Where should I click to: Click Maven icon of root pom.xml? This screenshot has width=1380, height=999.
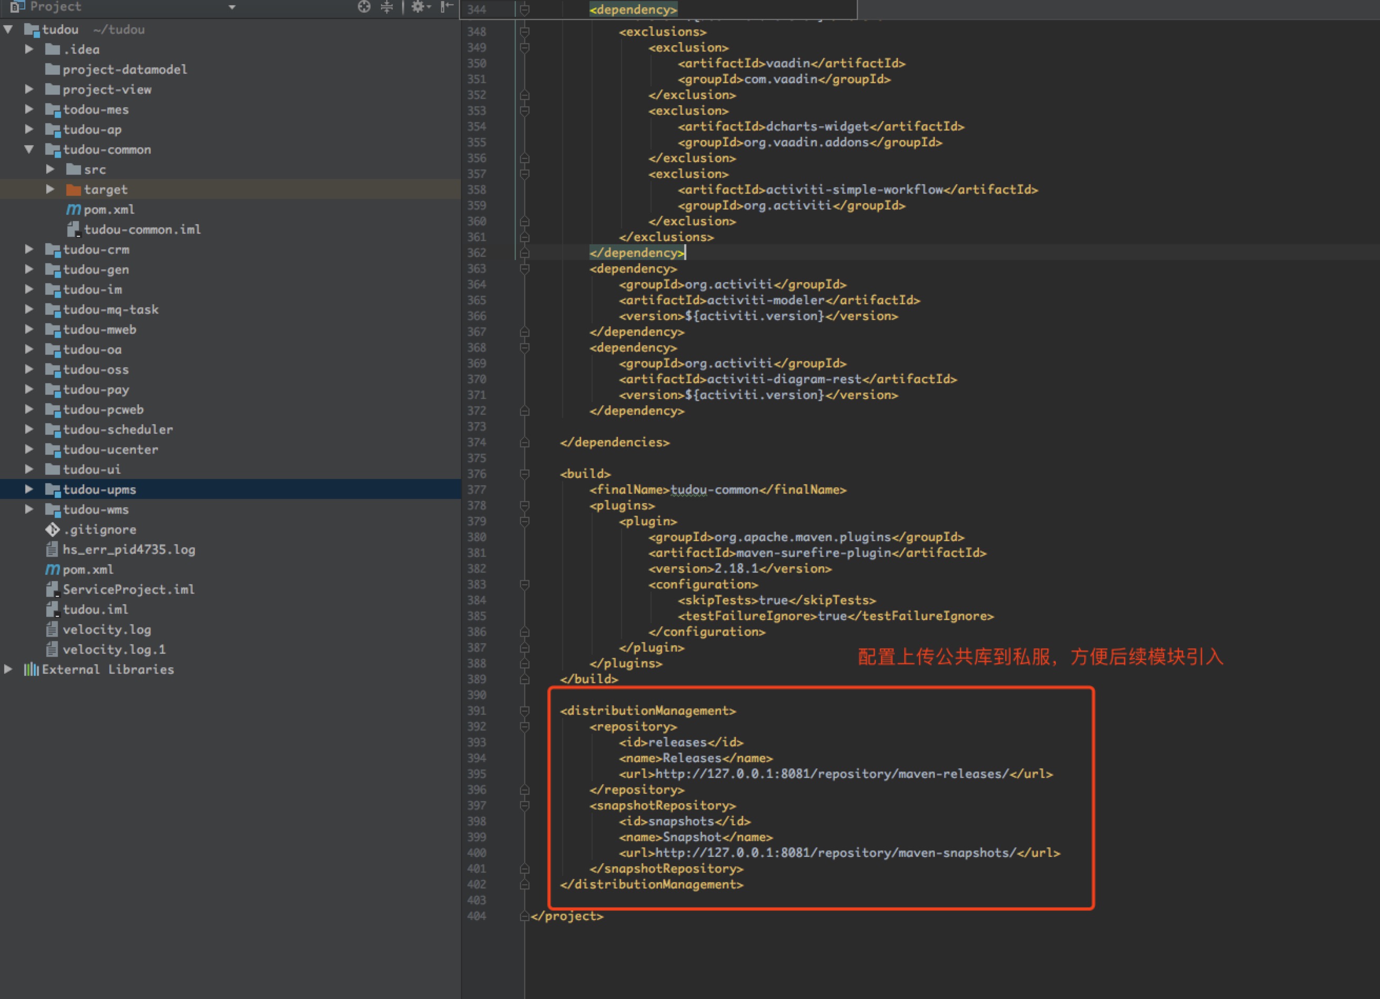(x=53, y=570)
